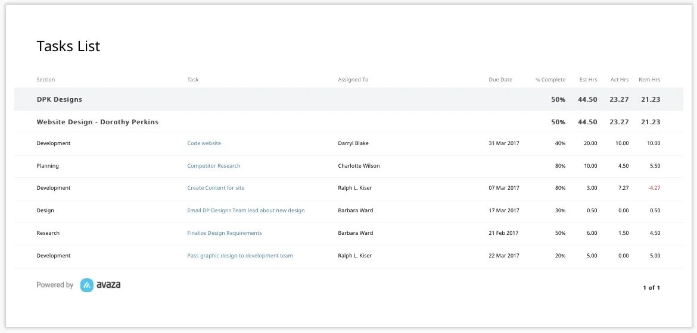Select the DPK Designs group row

click(59, 99)
